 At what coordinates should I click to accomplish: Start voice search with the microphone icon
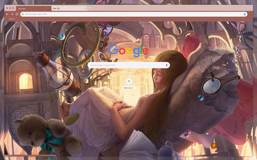click(x=167, y=65)
